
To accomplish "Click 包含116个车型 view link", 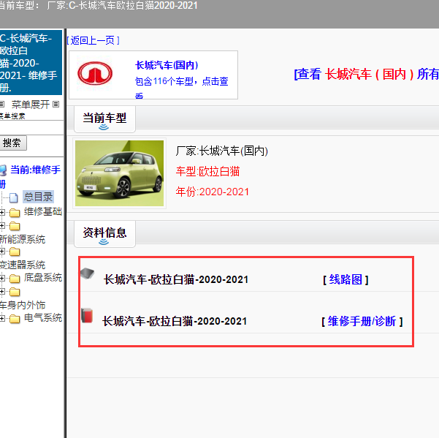I will (181, 87).
